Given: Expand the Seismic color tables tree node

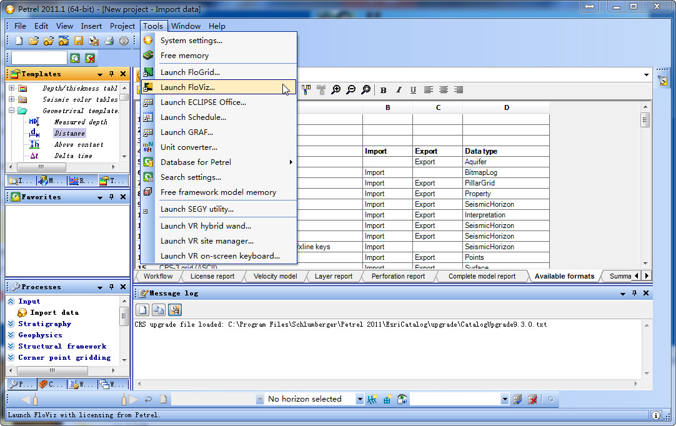Looking at the screenshot, I should point(12,99).
